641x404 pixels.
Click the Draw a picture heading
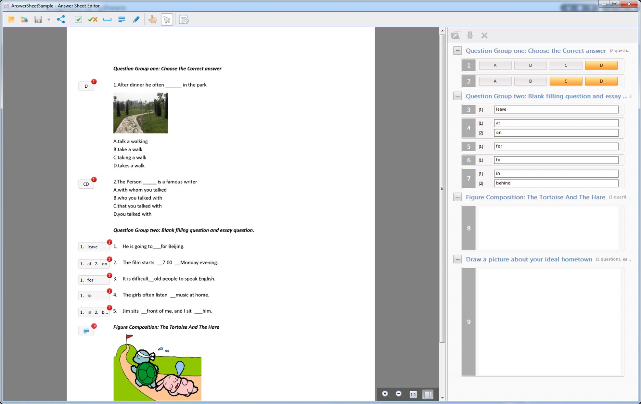pyautogui.click(x=529, y=259)
